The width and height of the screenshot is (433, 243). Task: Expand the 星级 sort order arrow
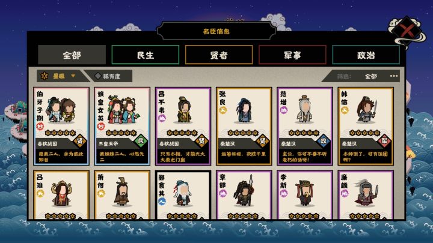point(73,76)
